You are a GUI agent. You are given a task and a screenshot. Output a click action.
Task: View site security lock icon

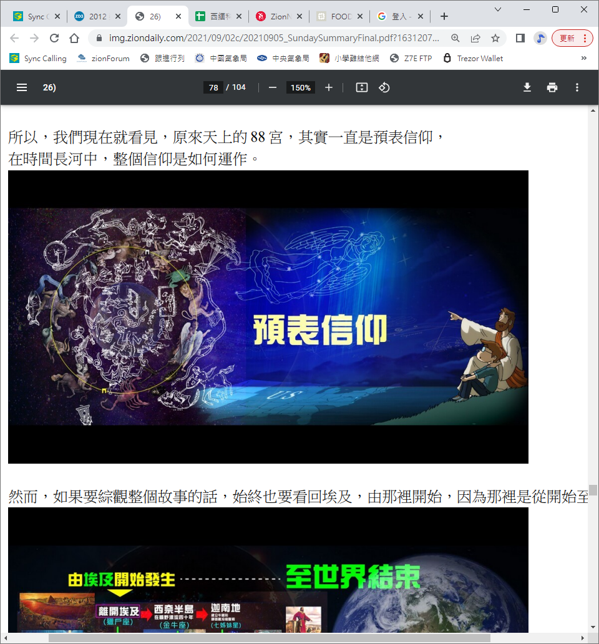(99, 38)
